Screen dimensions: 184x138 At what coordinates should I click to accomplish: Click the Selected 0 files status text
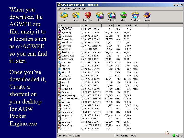[69, 135]
